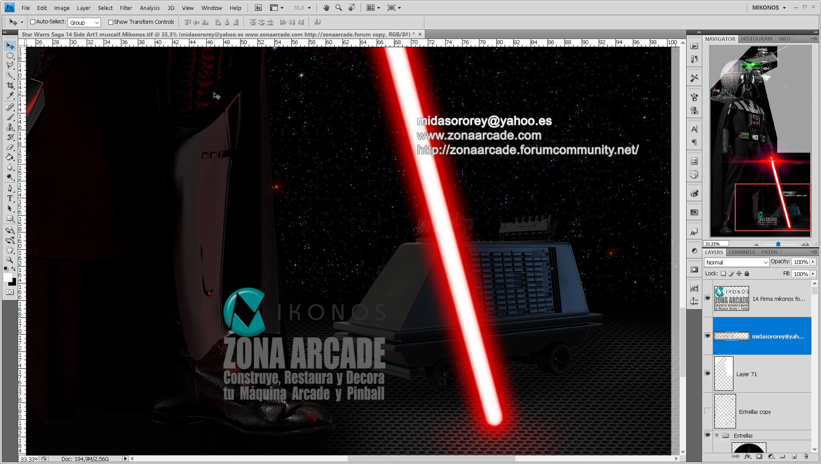Delete layer with trash icon
821x464 pixels.
click(806, 456)
